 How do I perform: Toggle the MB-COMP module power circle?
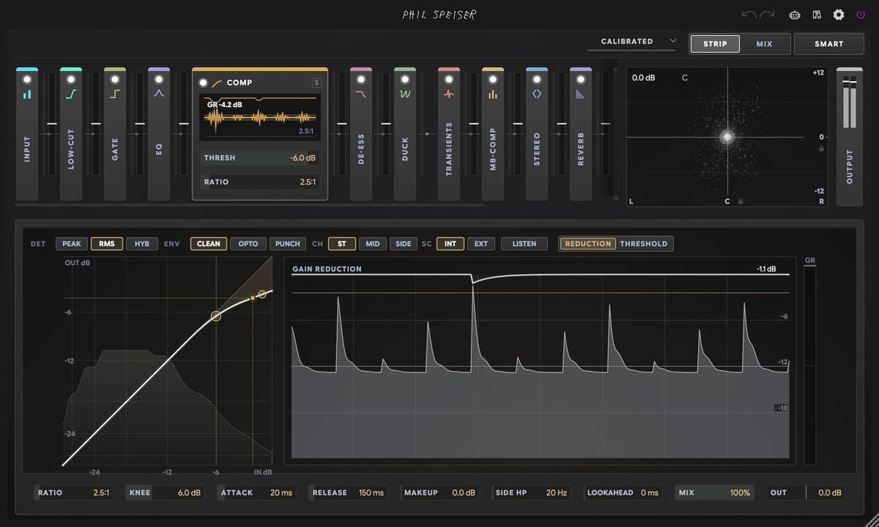click(493, 79)
